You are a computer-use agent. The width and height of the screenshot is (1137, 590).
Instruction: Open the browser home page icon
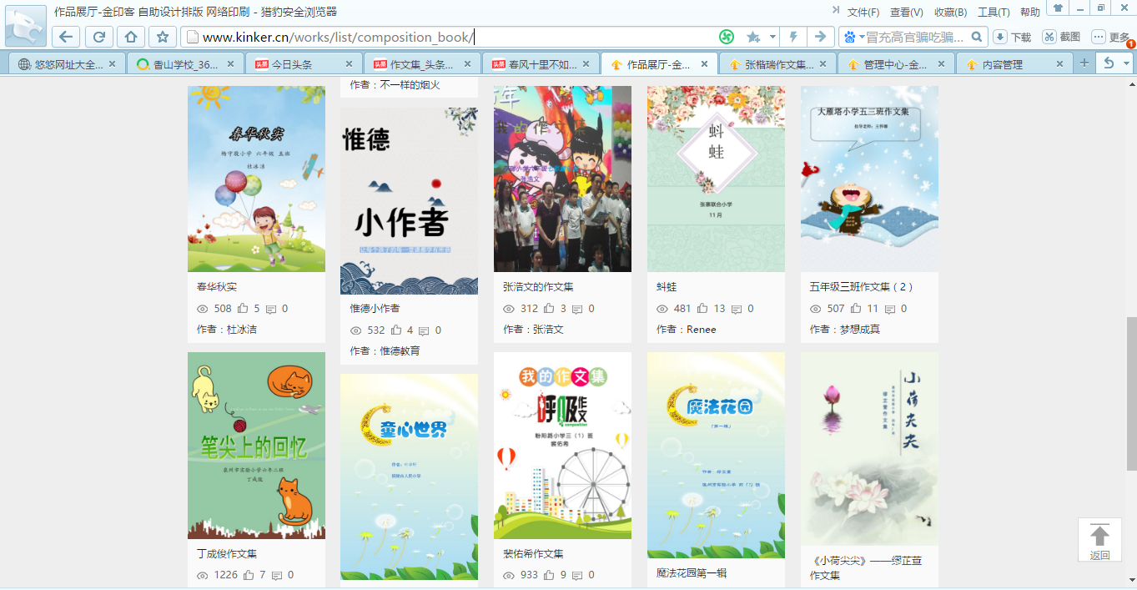click(130, 37)
